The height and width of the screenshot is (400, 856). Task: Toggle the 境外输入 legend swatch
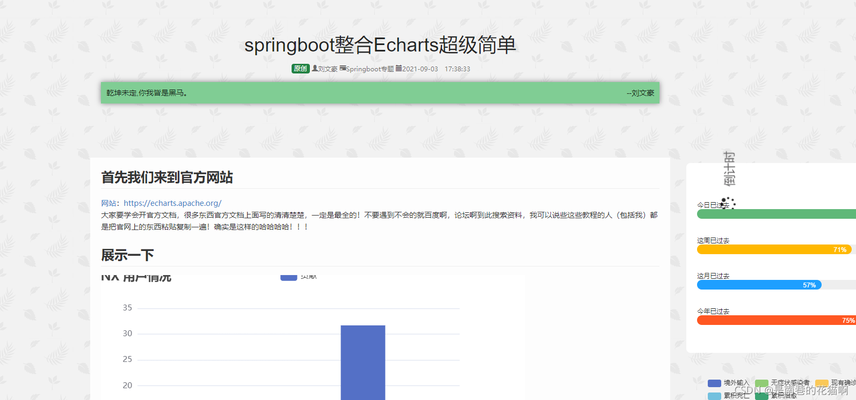click(x=714, y=383)
